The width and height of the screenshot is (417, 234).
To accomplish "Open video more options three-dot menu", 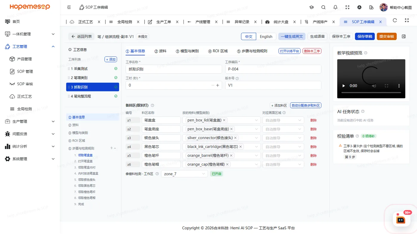I will 399,86.
